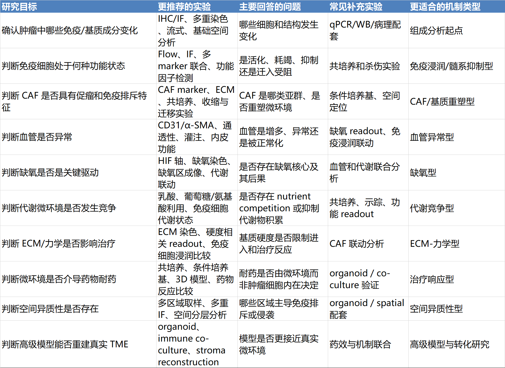Click the cell 判断代谢微环境是否发生竞争
Image resolution: width=505 pixels, height=368 pixels.
59,208
